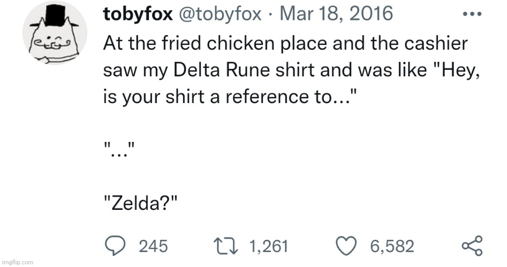Open the three-dot more options menu
This screenshot has height=267, width=507.
[x=472, y=15]
